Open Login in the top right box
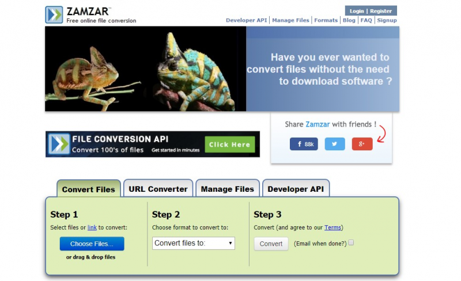Screen dimensions: 461x281 click(x=357, y=11)
